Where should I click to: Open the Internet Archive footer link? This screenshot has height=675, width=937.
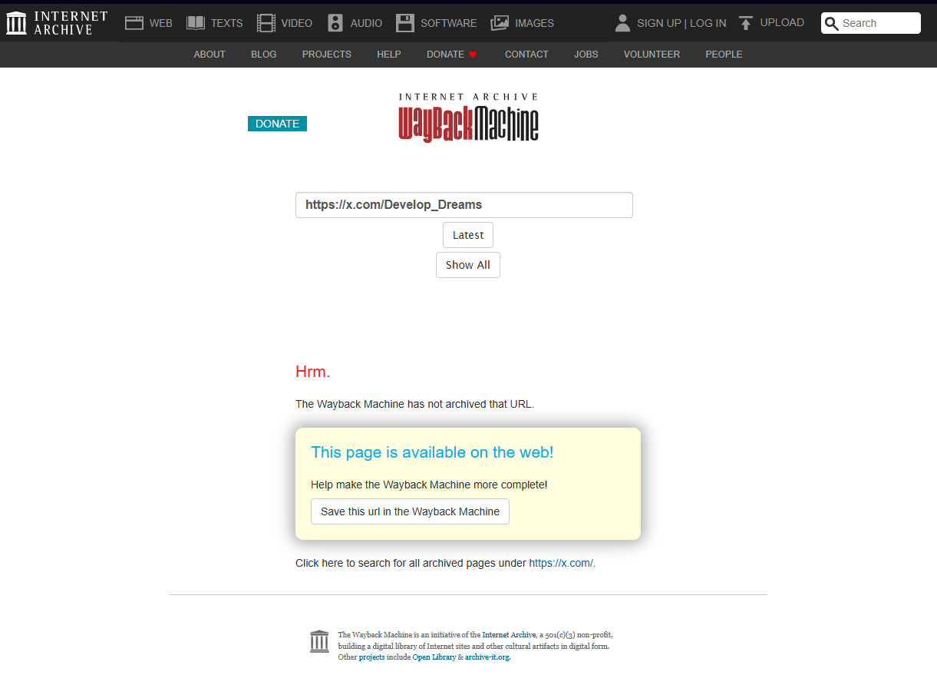tap(509, 635)
